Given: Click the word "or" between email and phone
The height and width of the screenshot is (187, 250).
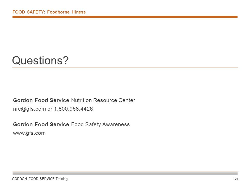Looking at the screenshot, I should (x=50, y=109).
